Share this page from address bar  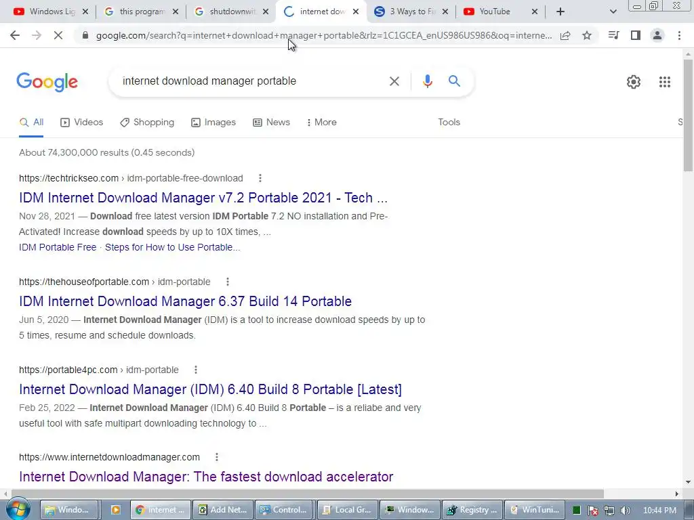click(x=565, y=35)
